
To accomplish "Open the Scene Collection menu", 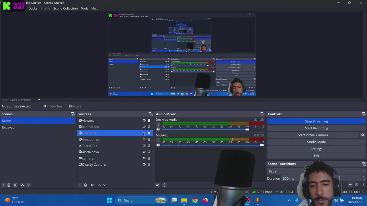I will (x=65, y=8).
